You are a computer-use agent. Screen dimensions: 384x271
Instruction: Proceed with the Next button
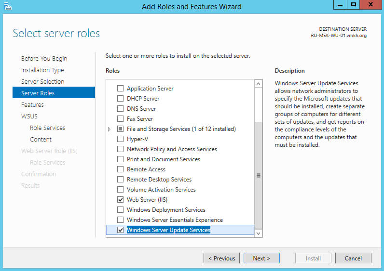pyautogui.click(x=261, y=258)
